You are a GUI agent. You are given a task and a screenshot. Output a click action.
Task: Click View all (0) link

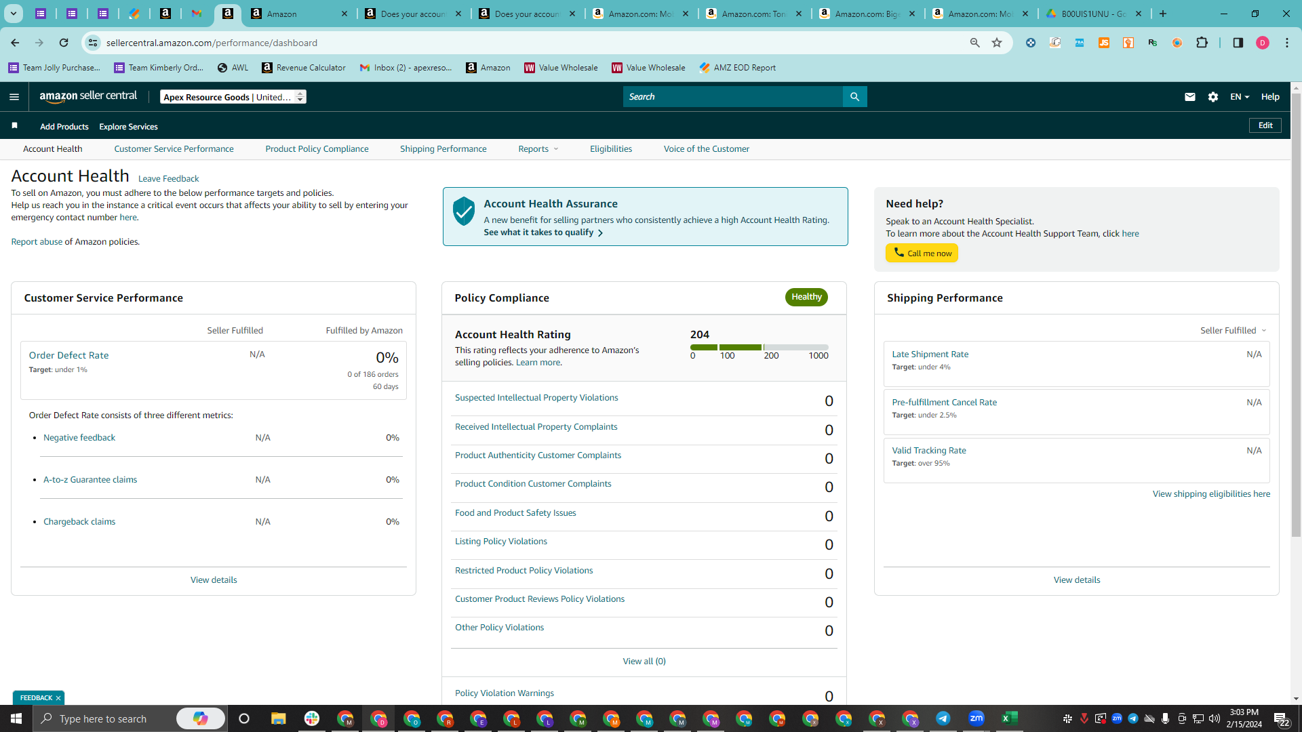(644, 662)
